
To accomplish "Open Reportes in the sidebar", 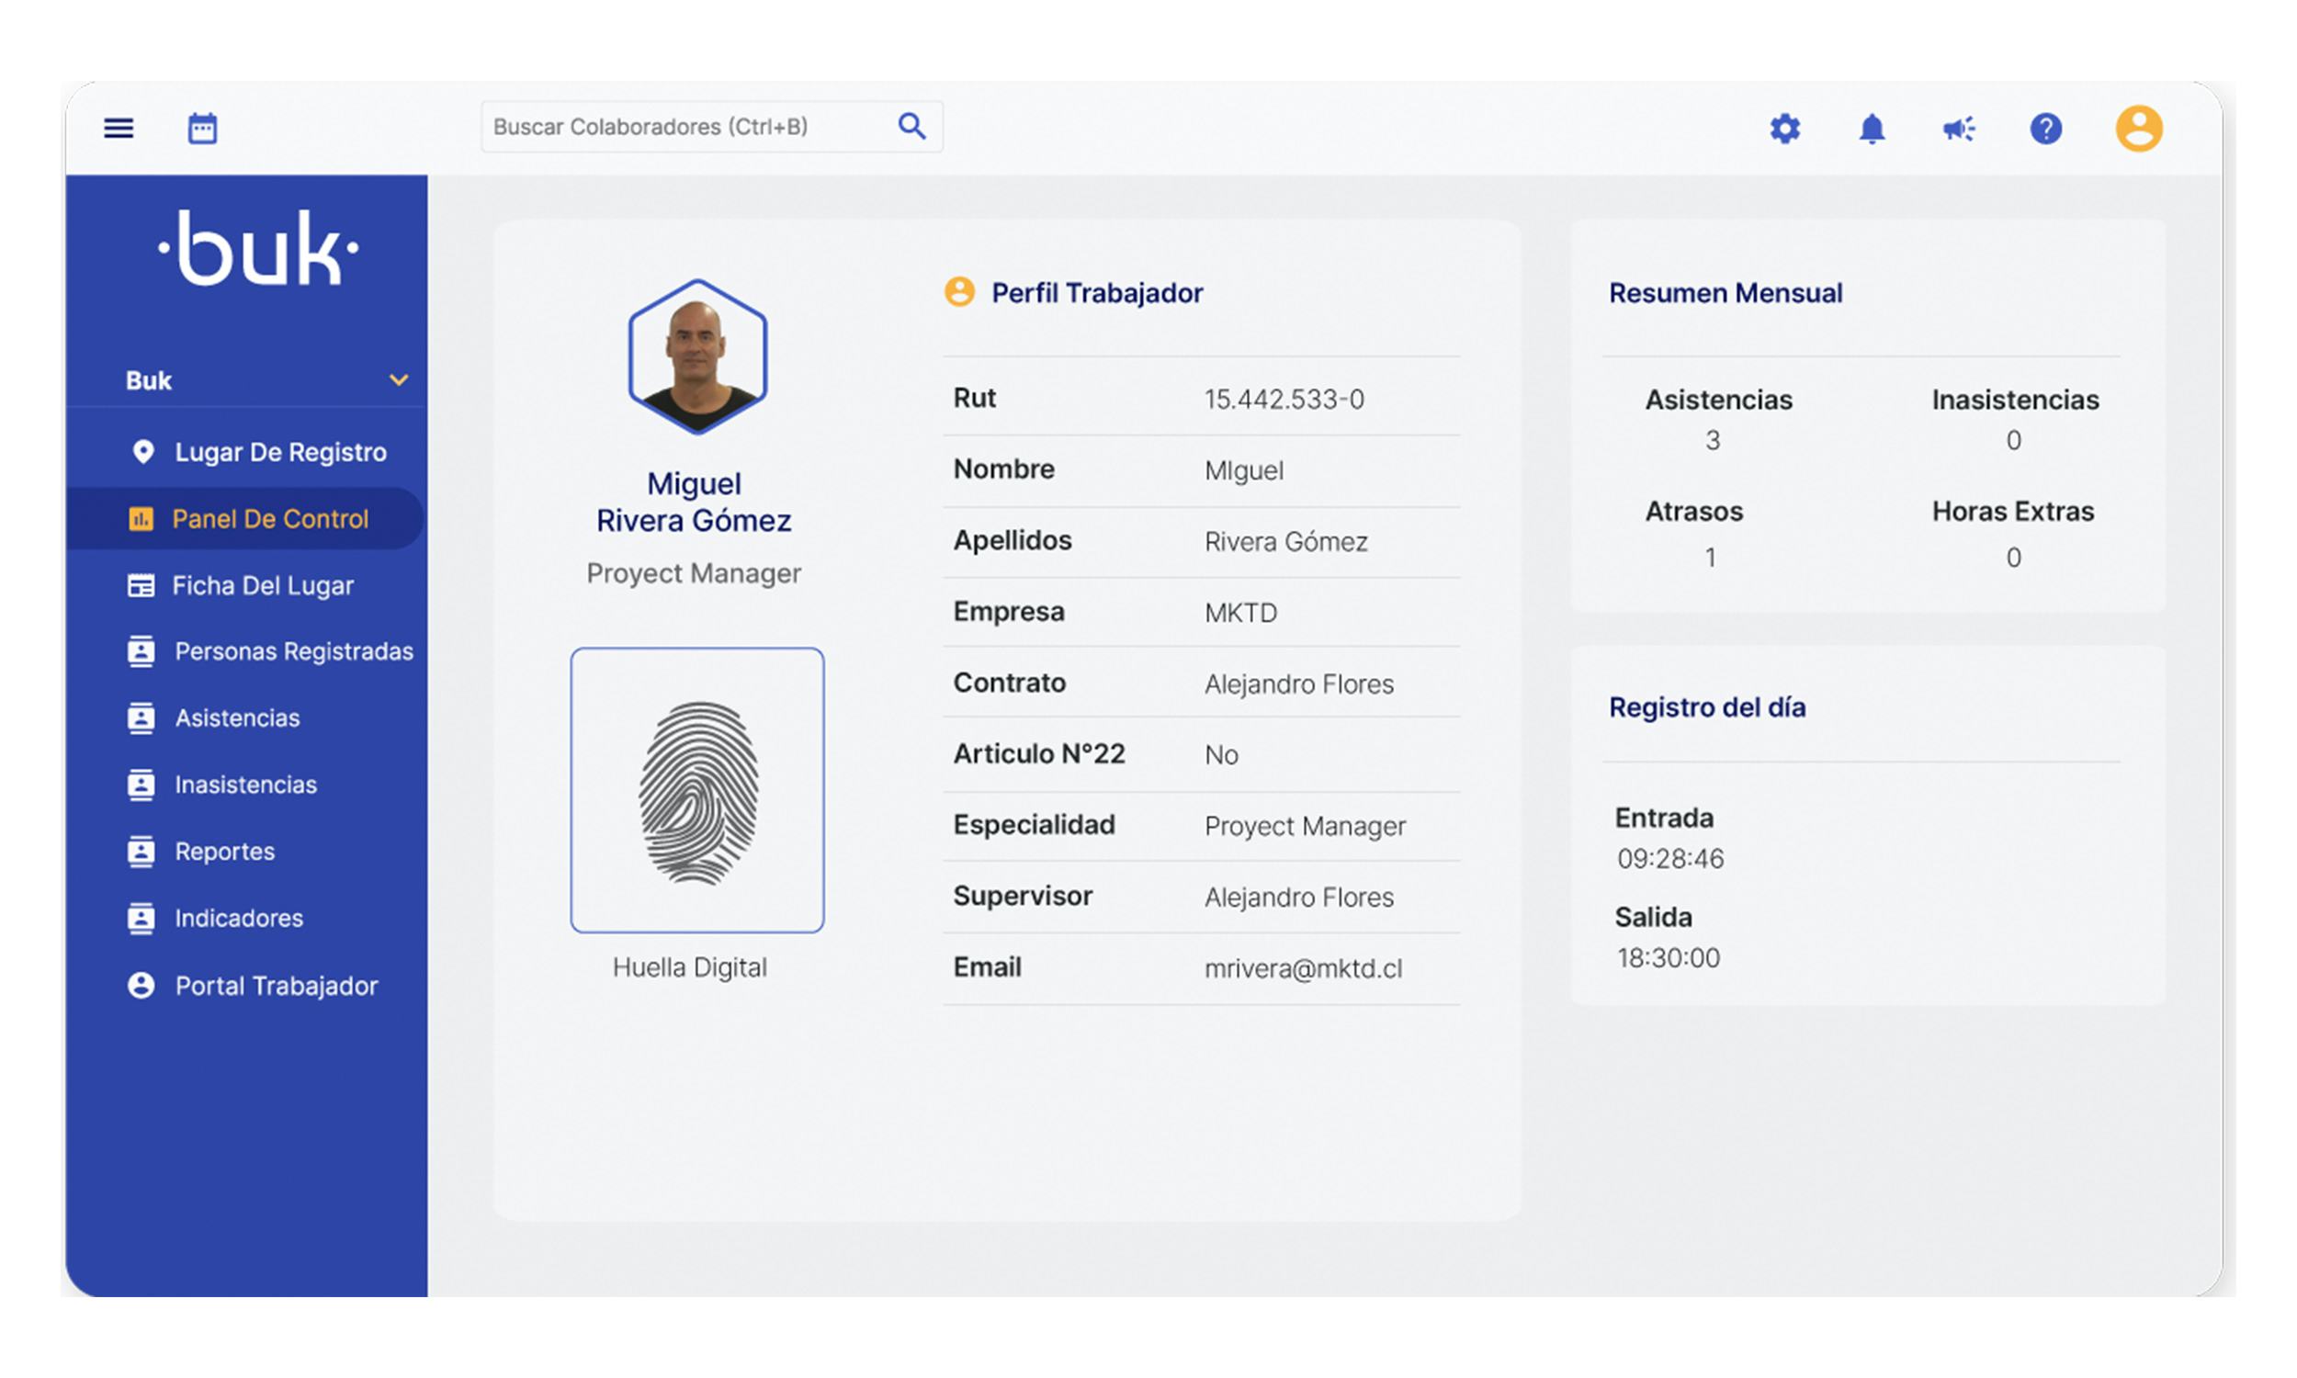I will click(224, 852).
